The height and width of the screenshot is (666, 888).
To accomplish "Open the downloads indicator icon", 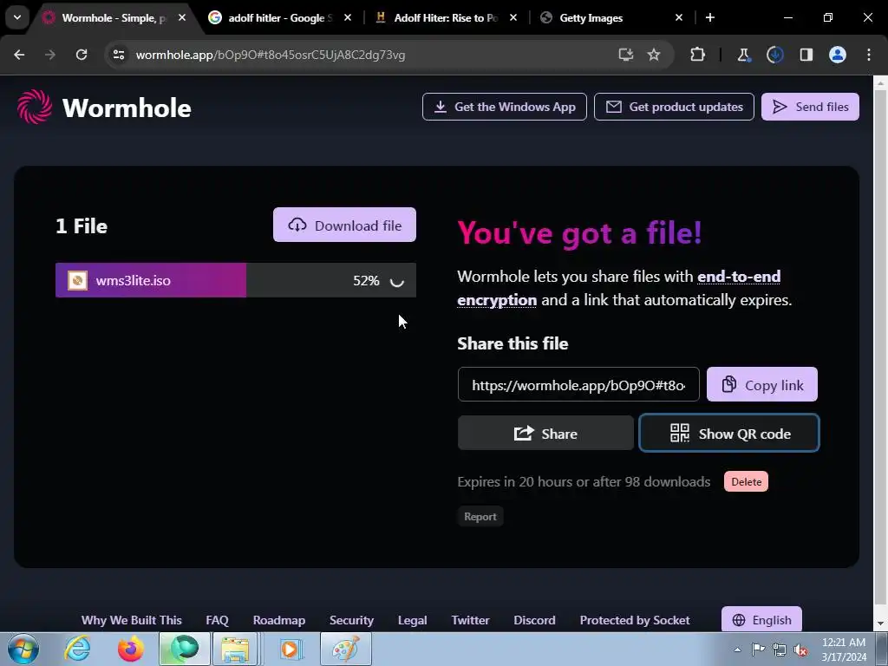I will coord(774,55).
